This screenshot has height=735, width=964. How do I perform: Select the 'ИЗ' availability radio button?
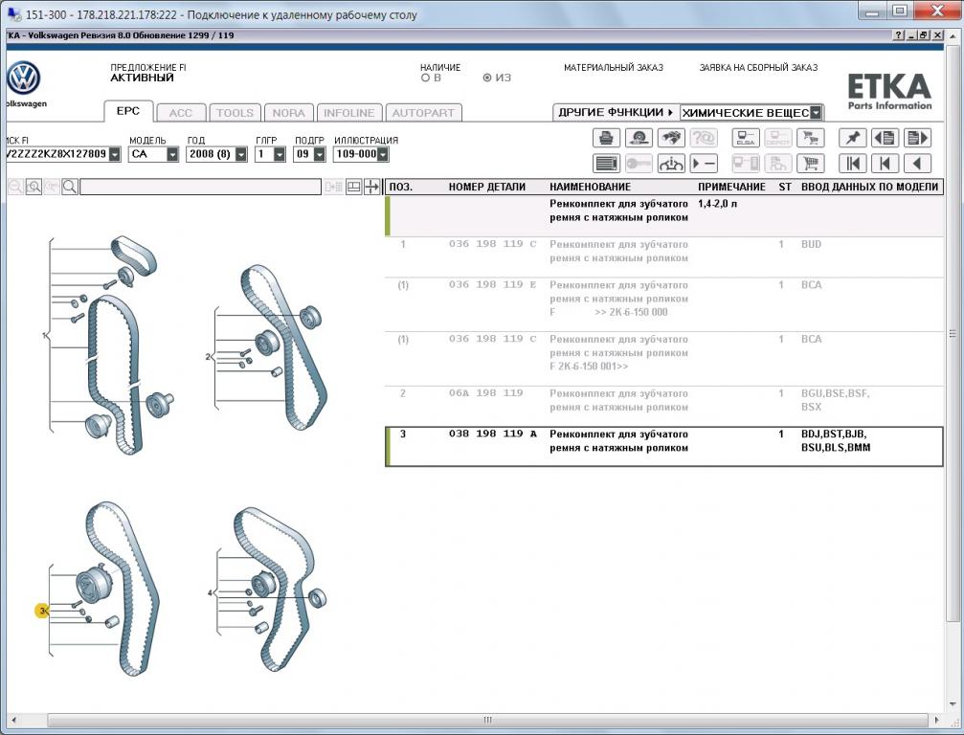487,78
